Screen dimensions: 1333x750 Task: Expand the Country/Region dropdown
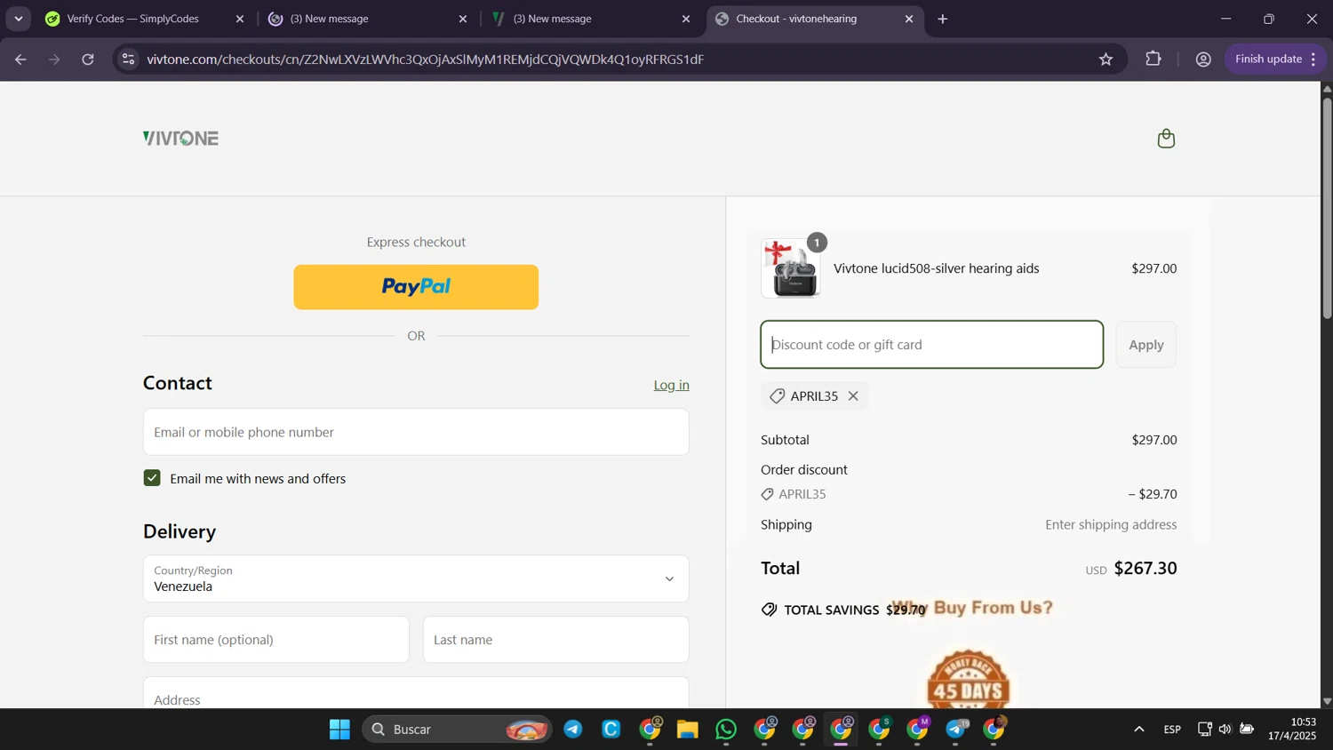click(x=416, y=578)
